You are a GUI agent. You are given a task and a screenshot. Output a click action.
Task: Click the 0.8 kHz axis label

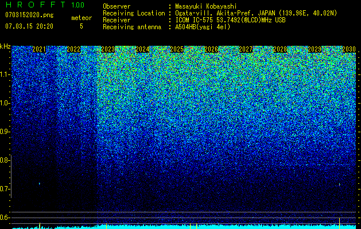point(5,160)
